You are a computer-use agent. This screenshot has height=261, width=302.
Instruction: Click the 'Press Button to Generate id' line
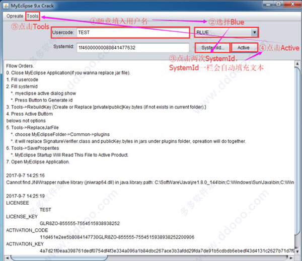pos(42,100)
